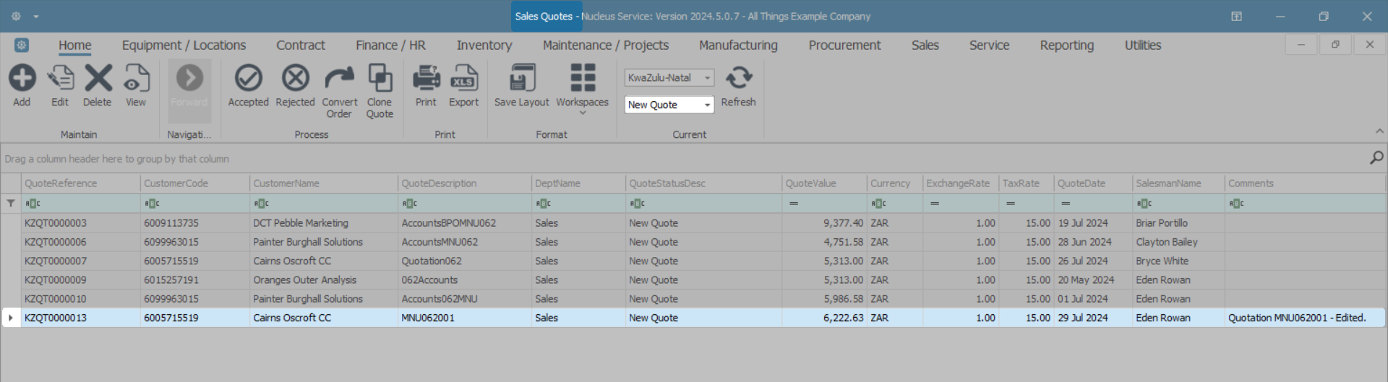1388x382 pixels.
Task: Convert quote to order
Action: 339,79
